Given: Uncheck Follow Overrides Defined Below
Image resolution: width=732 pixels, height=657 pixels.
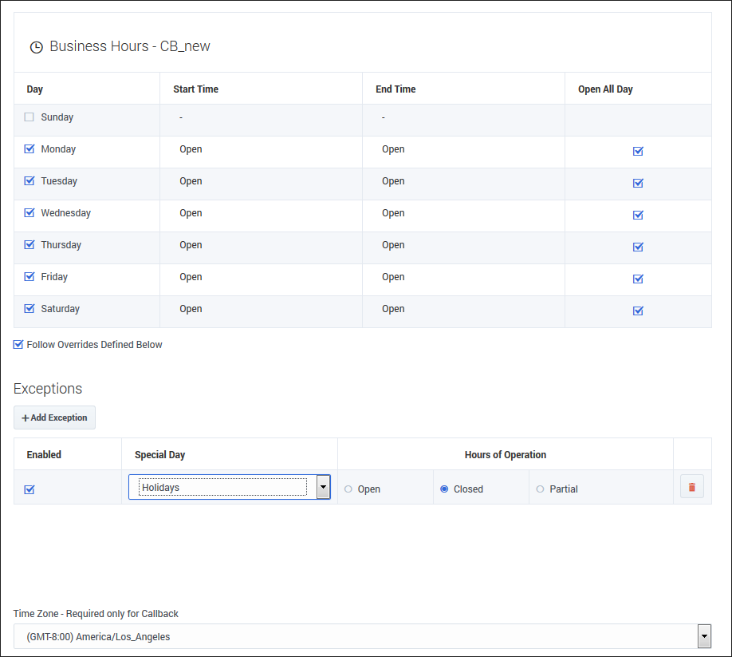Looking at the screenshot, I should 18,345.
